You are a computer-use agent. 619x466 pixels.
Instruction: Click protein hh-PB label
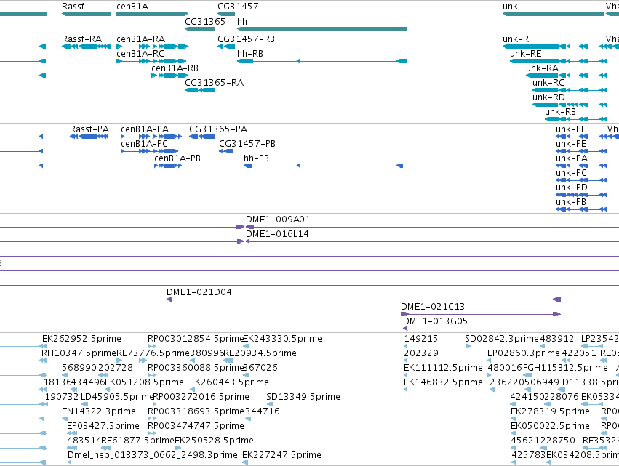click(256, 158)
